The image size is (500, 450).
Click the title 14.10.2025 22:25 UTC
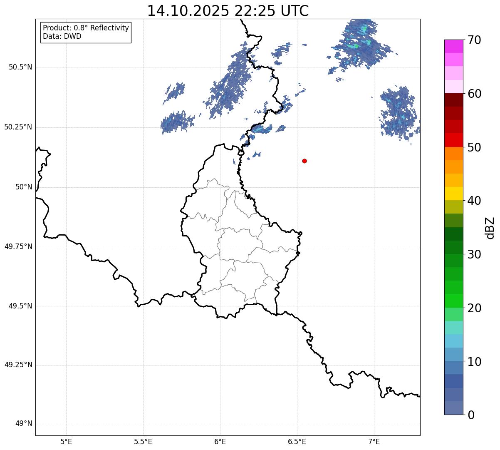pos(228,11)
